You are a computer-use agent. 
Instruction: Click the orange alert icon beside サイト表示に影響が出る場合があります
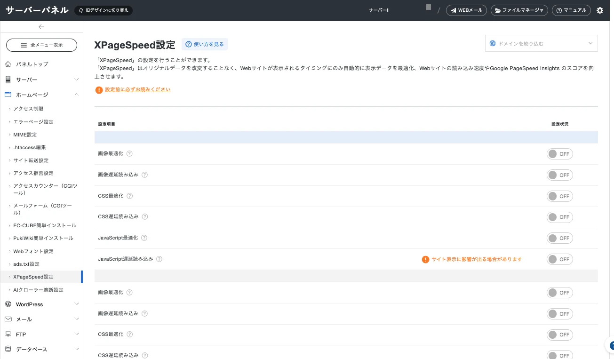pos(425,259)
